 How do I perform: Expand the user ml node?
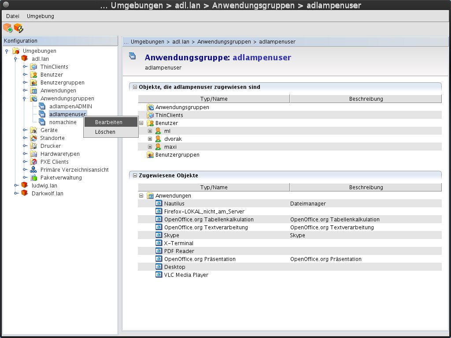[x=150, y=131]
